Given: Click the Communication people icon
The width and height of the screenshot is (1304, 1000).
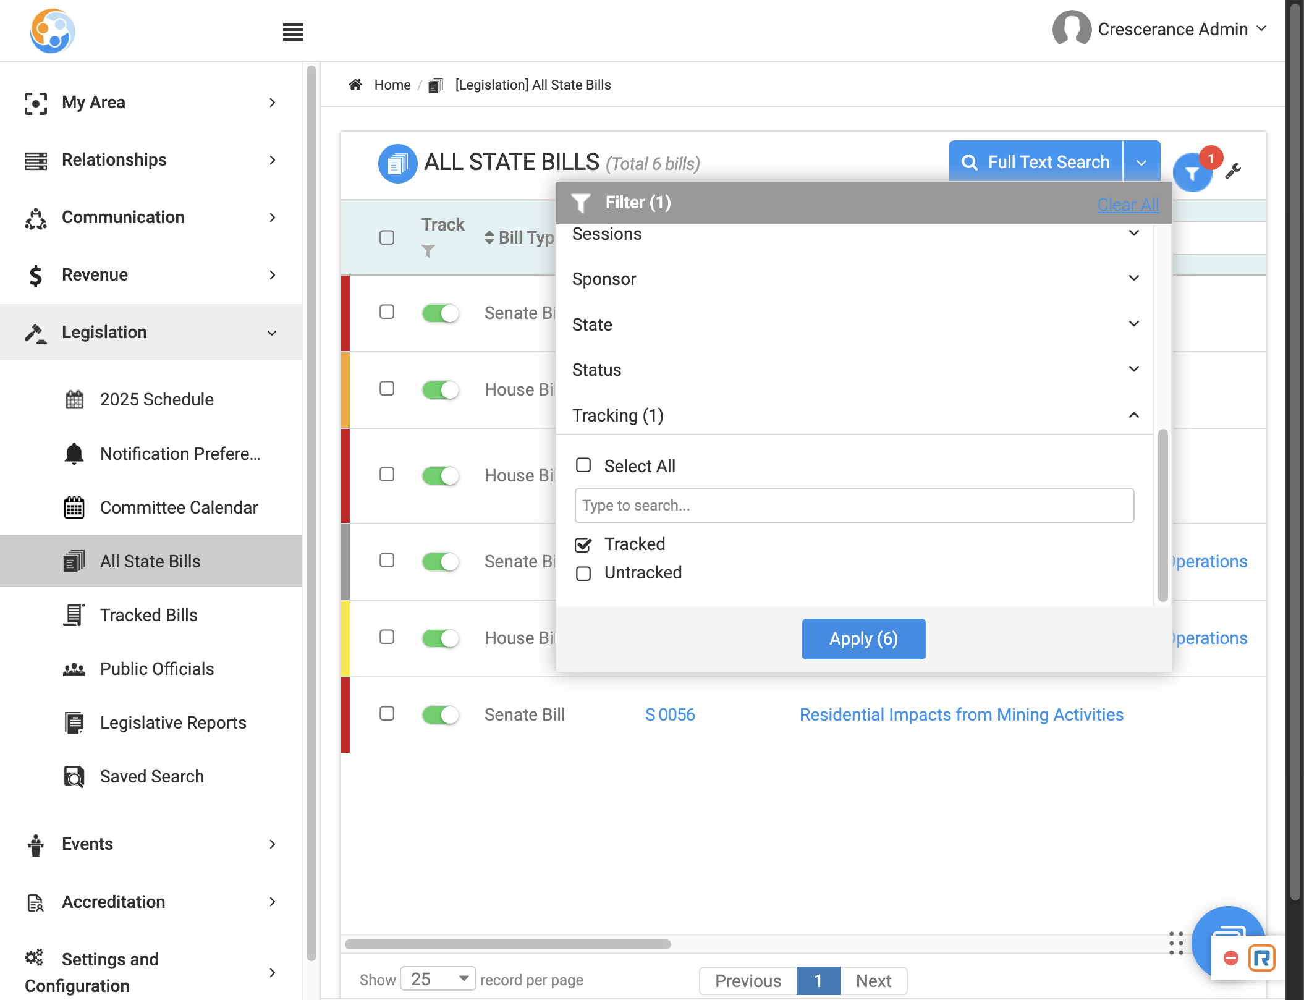Looking at the screenshot, I should pyautogui.click(x=36, y=218).
